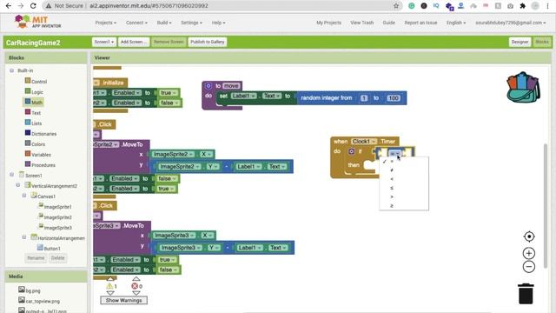Switch to Designer view

pyautogui.click(x=520, y=42)
